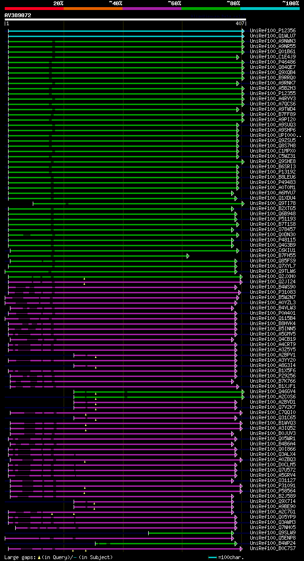Click the '=100char.' scale legend text
The width and height of the screenshot is (304, 561).
(x=231, y=557)
